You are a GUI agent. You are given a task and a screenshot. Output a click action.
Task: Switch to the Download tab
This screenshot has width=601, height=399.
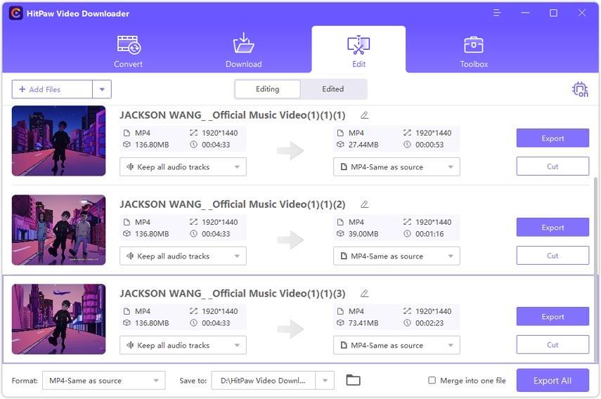(244, 51)
